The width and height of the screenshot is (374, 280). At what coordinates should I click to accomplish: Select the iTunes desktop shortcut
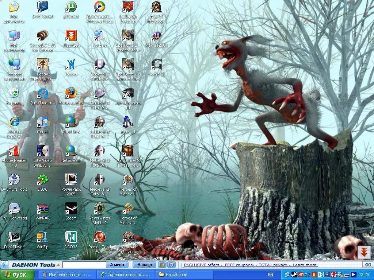pos(42,125)
